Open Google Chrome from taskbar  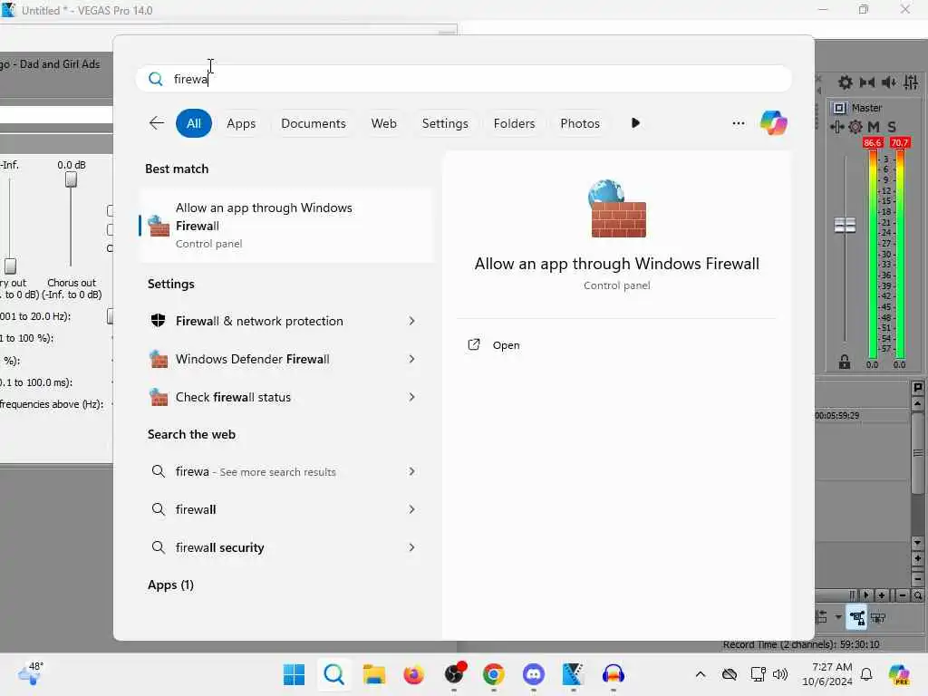[x=494, y=674]
